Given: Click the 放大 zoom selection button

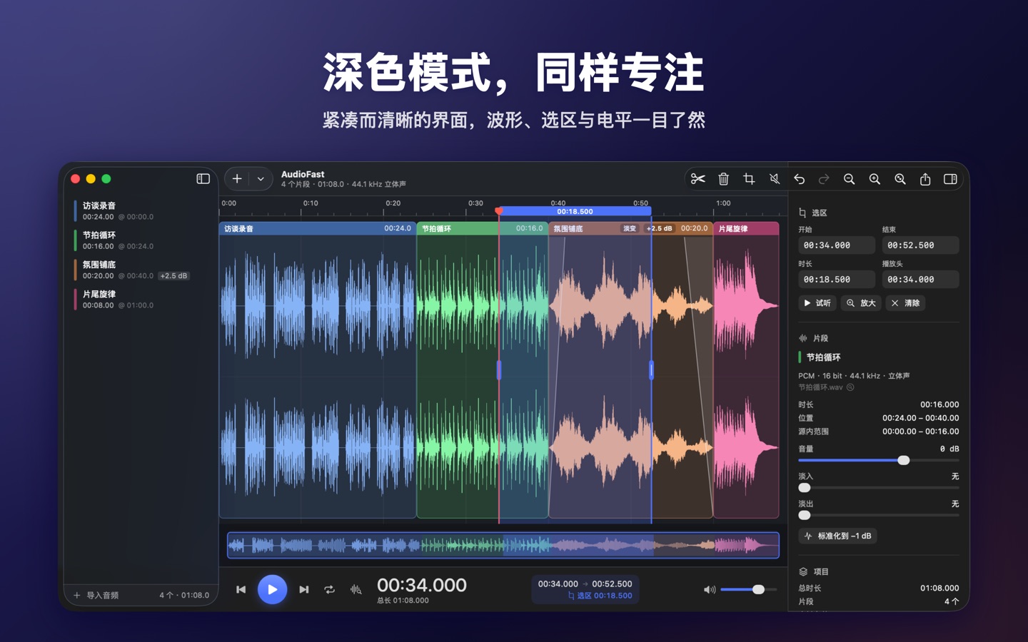Looking at the screenshot, I should point(861,303).
